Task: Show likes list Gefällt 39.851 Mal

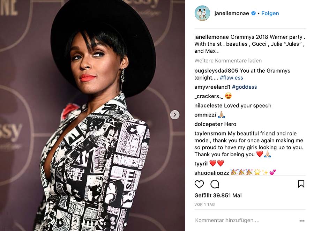Action: [218, 195]
